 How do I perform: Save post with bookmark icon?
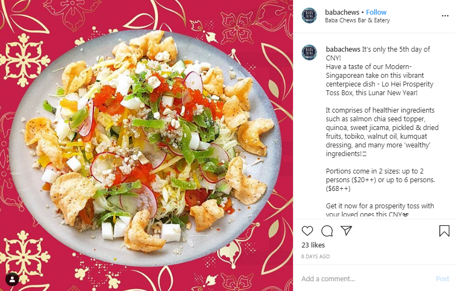click(x=444, y=231)
